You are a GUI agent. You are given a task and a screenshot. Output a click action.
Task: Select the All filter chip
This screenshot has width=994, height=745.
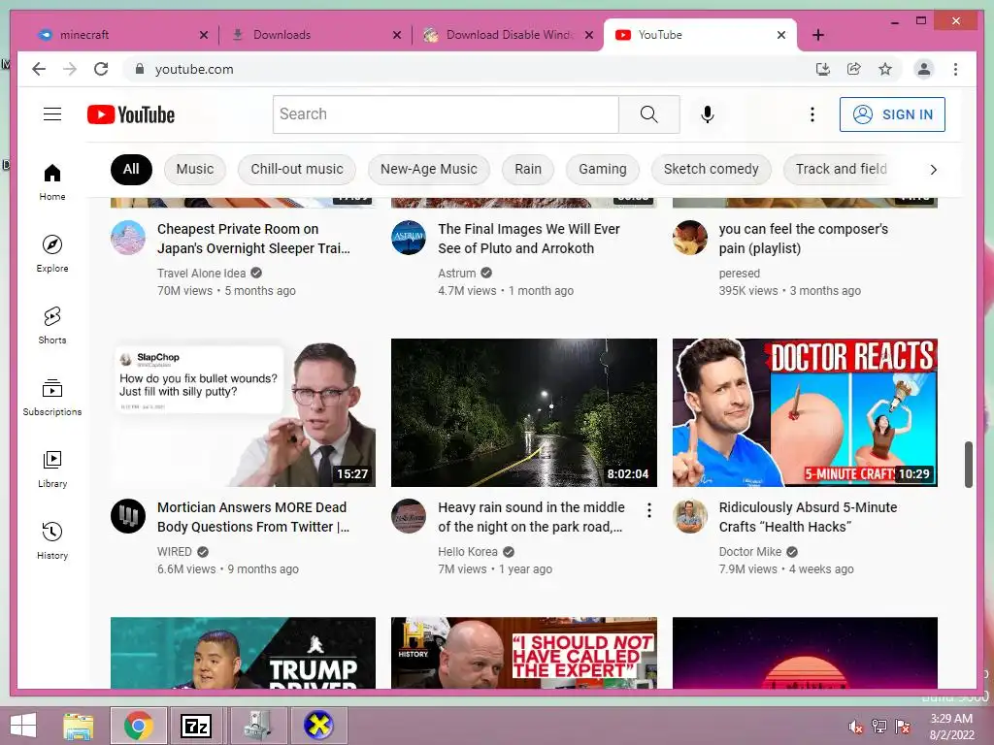(x=131, y=169)
